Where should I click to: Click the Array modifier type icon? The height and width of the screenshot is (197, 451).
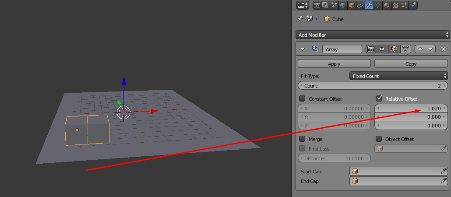coord(315,49)
